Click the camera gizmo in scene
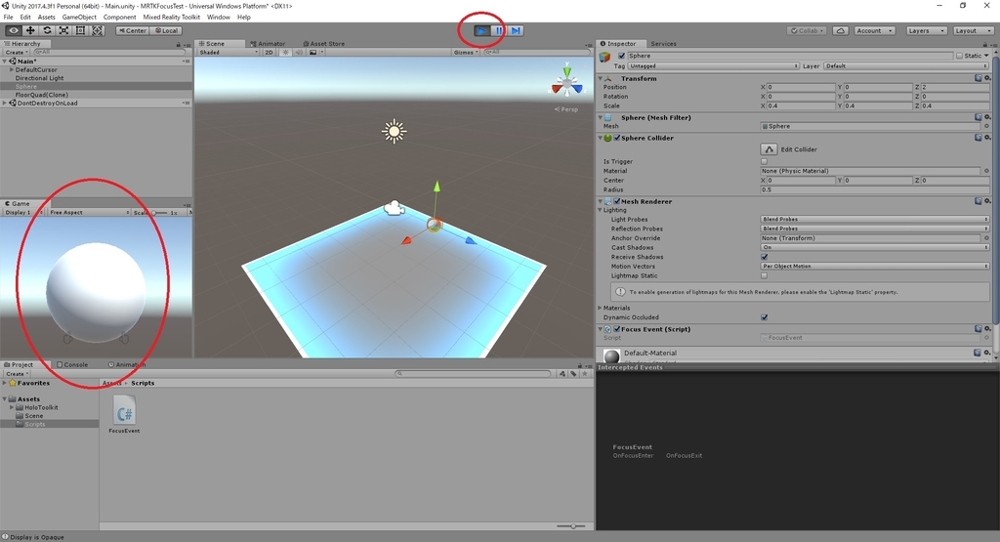Image resolution: width=1000 pixels, height=542 pixels. click(395, 208)
